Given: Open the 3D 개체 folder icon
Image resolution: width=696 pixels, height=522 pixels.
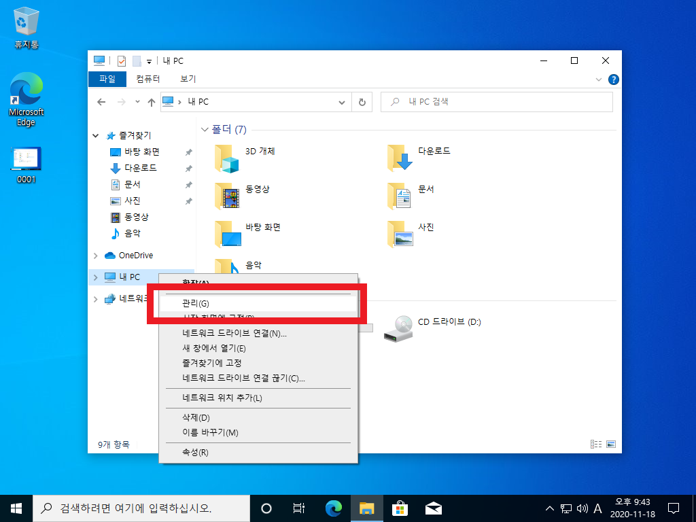Looking at the screenshot, I should 227,158.
